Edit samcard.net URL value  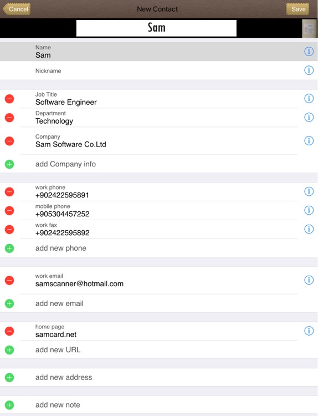[x=56, y=334]
